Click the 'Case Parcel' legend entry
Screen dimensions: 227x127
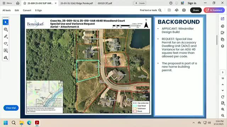pyautogui.click(x=140, y=106)
